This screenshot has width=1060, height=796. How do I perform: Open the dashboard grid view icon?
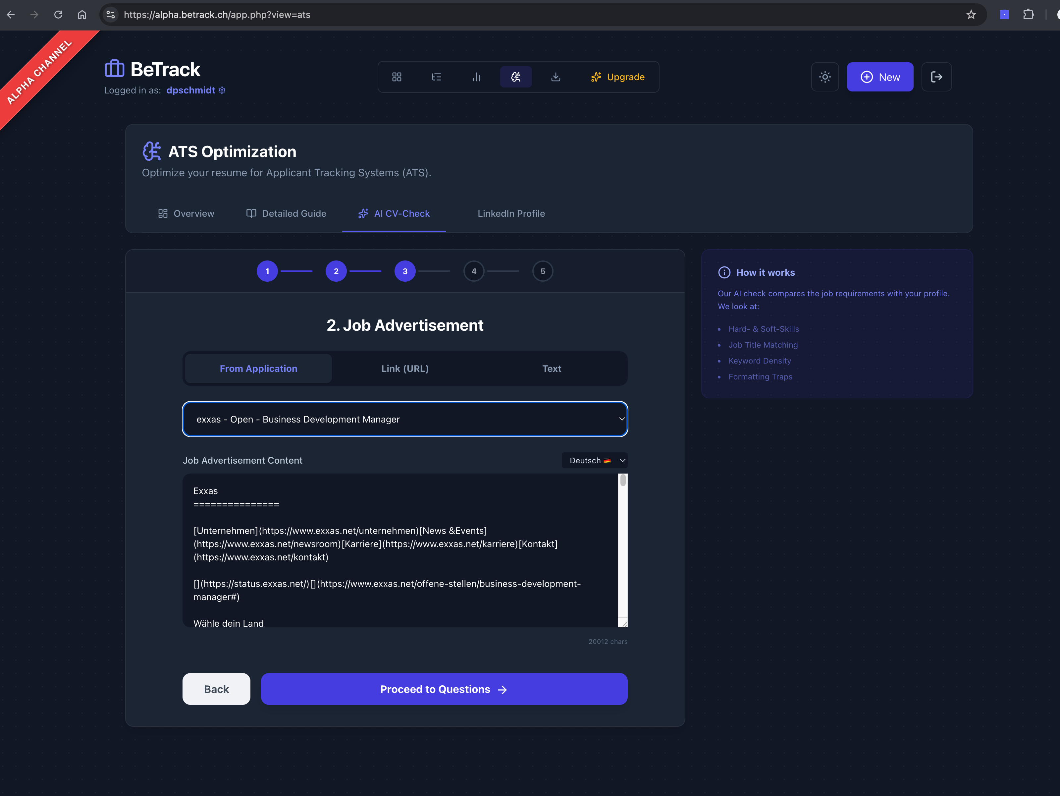pos(397,77)
